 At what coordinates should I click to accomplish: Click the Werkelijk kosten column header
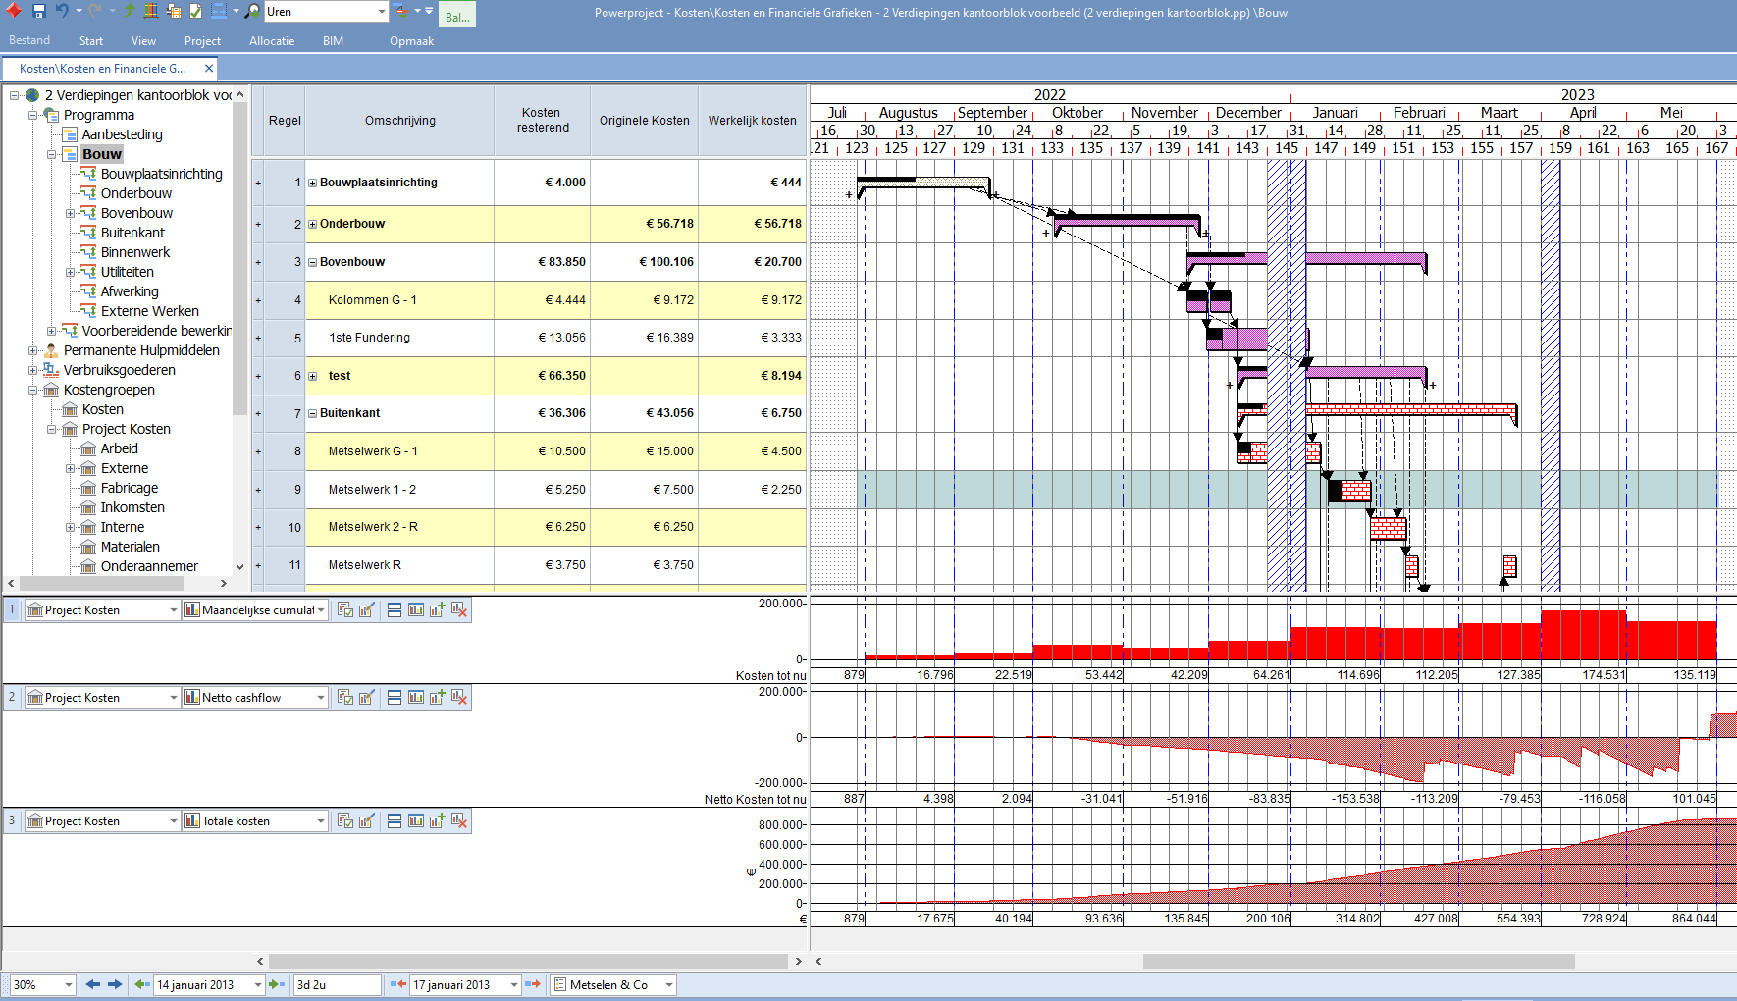pyautogui.click(x=753, y=120)
